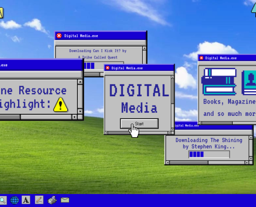
Task: Close the DIGITAL Media start window
Action: pos(108,68)
